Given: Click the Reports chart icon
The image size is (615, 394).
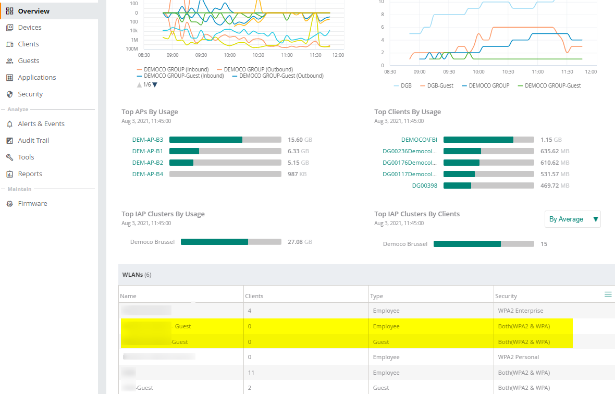Looking at the screenshot, I should click(9, 174).
